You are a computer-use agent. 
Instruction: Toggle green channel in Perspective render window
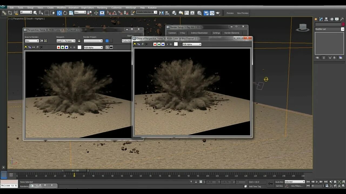[x=62, y=47]
